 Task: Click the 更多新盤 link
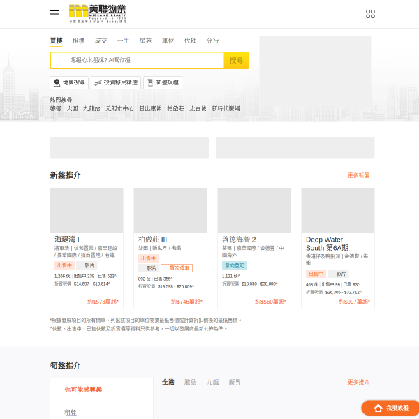(358, 175)
